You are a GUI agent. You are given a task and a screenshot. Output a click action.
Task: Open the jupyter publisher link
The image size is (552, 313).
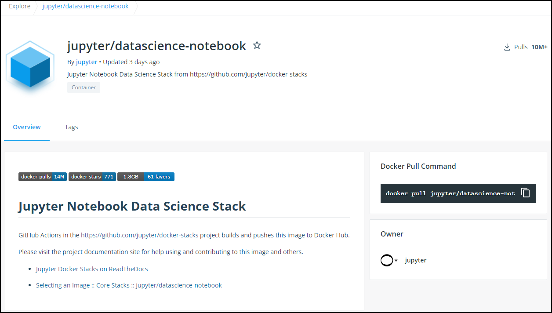pyautogui.click(x=87, y=62)
